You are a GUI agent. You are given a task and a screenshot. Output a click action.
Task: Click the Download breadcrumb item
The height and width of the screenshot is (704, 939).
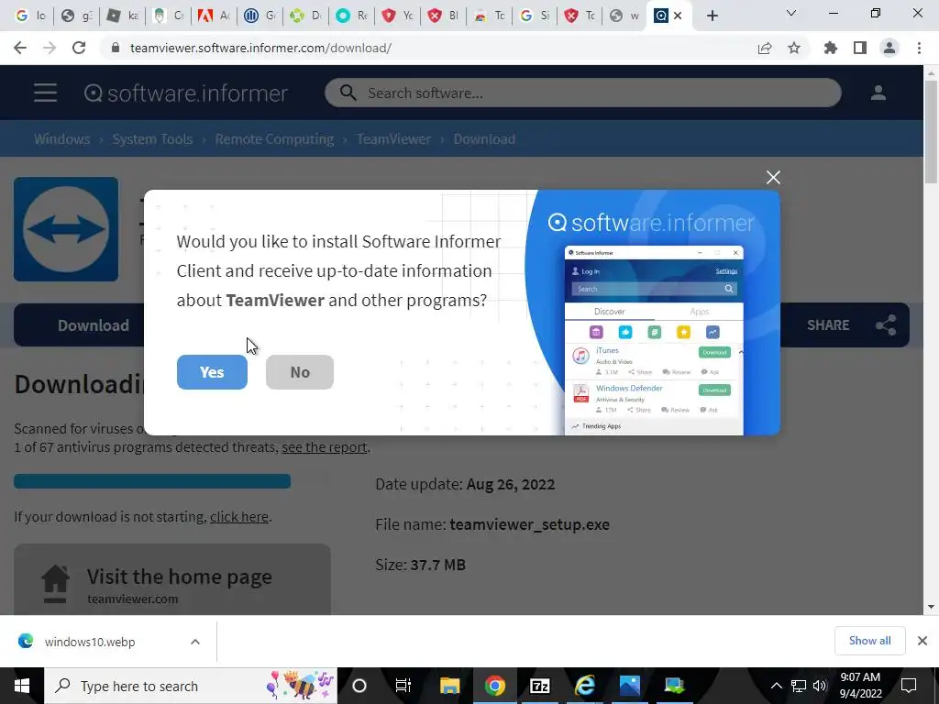pyautogui.click(x=484, y=139)
